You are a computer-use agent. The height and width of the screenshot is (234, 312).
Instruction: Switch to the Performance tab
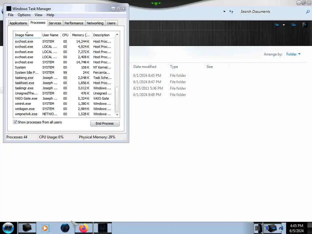pyautogui.click(x=74, y=23)
